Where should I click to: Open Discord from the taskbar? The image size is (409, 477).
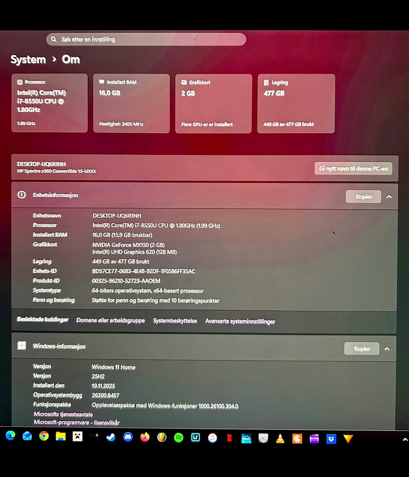[x=128, y=437]
